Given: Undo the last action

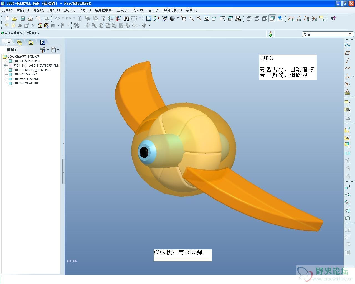Looking at the screenshot, I should click(x=57, y=18).
